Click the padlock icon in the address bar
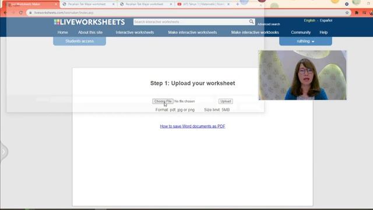 (x=30, y=13)
